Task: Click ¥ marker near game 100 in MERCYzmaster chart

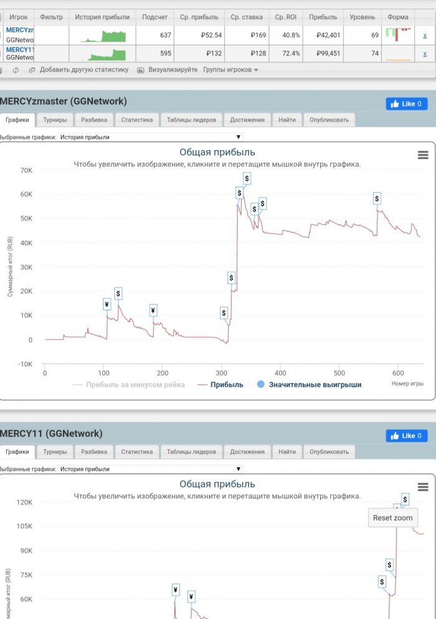Action: 107,304
